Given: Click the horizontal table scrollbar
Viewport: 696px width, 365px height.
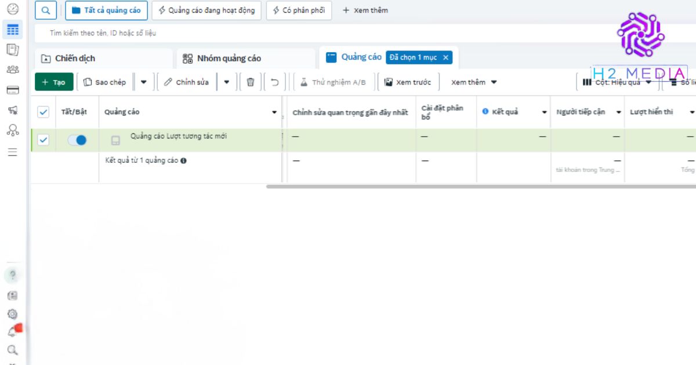Looking at the screenshot, I should (481, 187).
